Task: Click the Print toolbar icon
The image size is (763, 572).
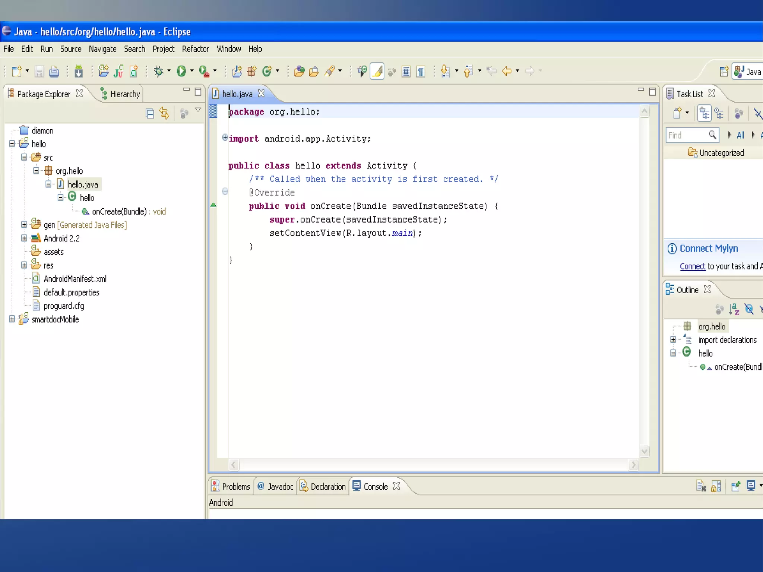Action: [x=54, y=71]
